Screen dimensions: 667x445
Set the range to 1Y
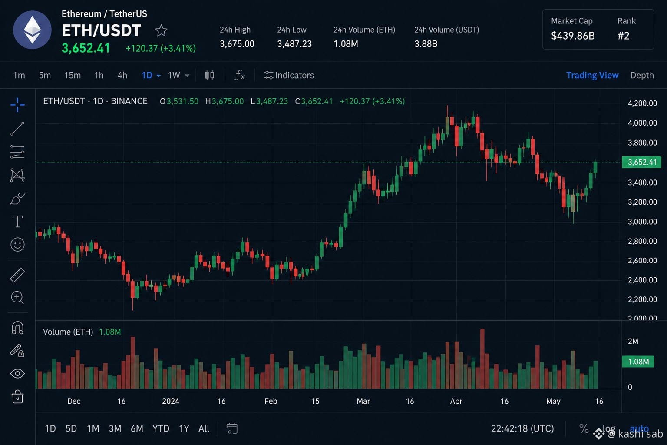click(x=184, y=428)
